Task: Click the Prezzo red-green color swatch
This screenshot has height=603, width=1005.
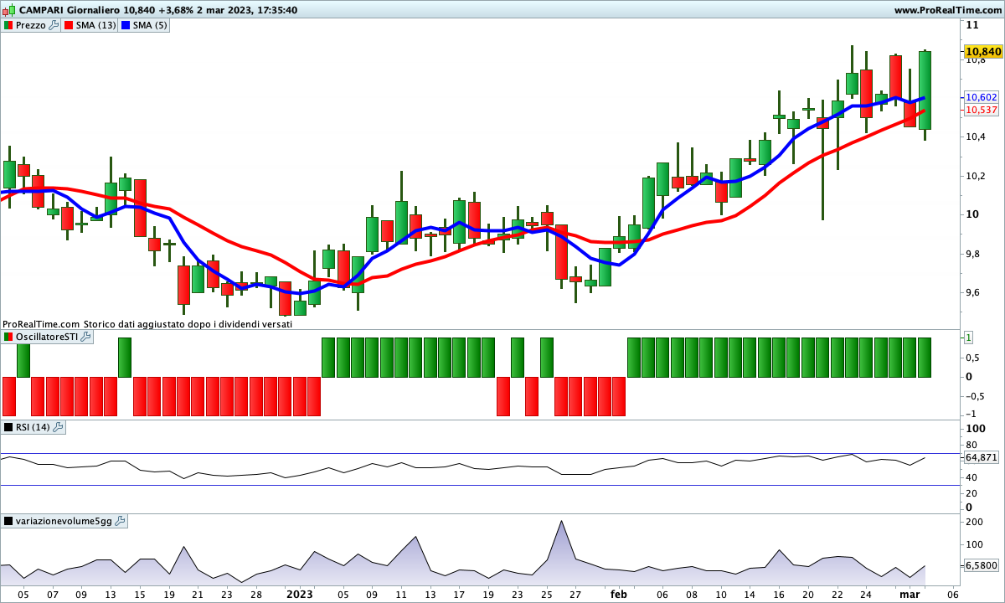Action: pos(8,25)
